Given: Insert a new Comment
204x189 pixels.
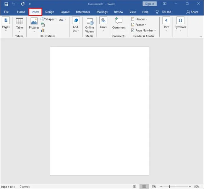Looking at the screenshot, I should pyautogui.click(x=119, y=23).
